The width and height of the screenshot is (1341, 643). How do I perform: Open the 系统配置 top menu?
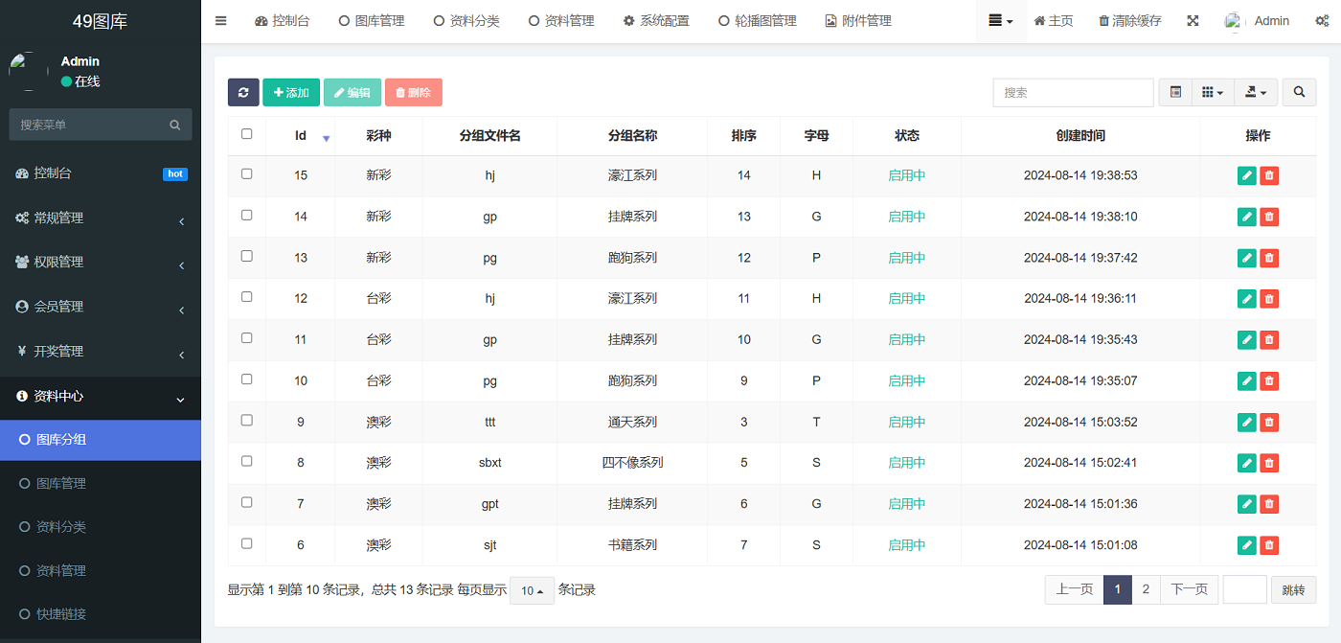click(x=656, y=20)
